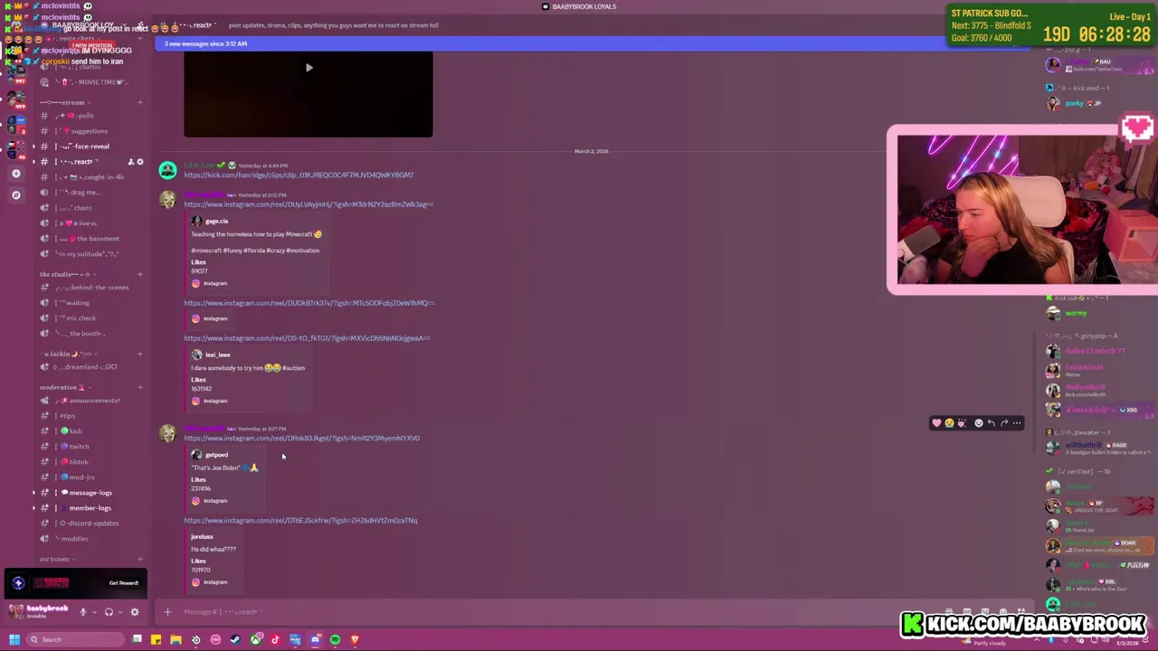Create a channel in the stream category
Screen dimensions: 1158x651
tap(139, 102)
